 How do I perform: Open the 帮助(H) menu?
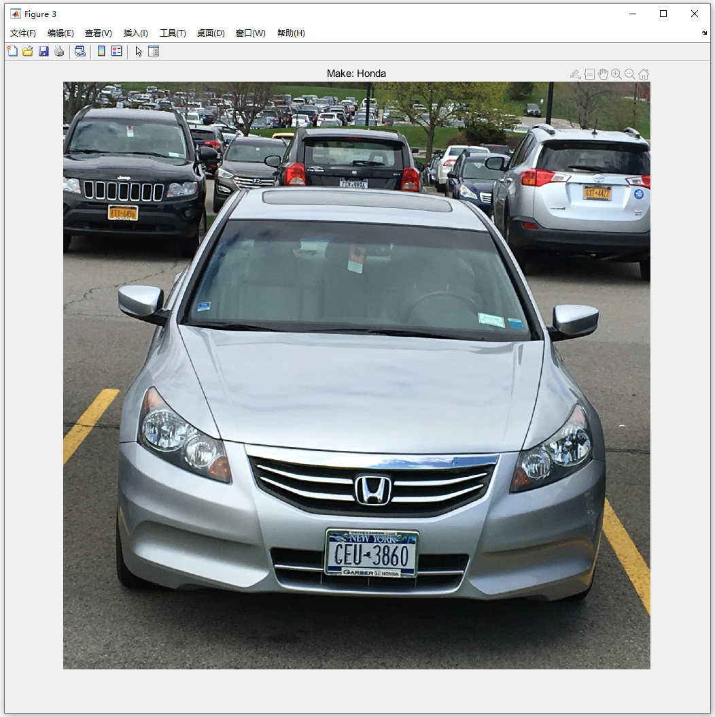(291, 33)
